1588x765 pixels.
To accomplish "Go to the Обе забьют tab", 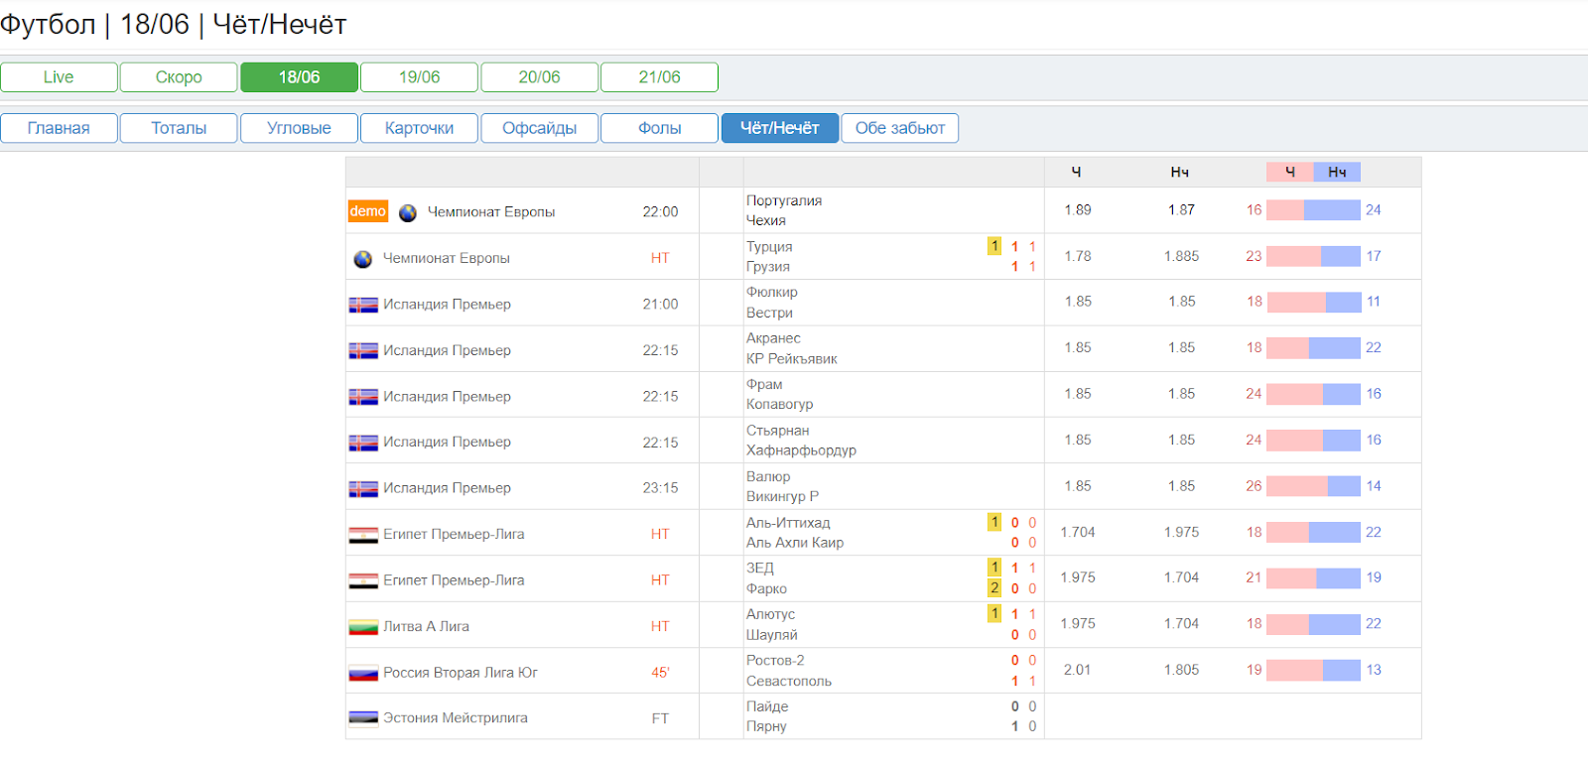I will (899, 128).
